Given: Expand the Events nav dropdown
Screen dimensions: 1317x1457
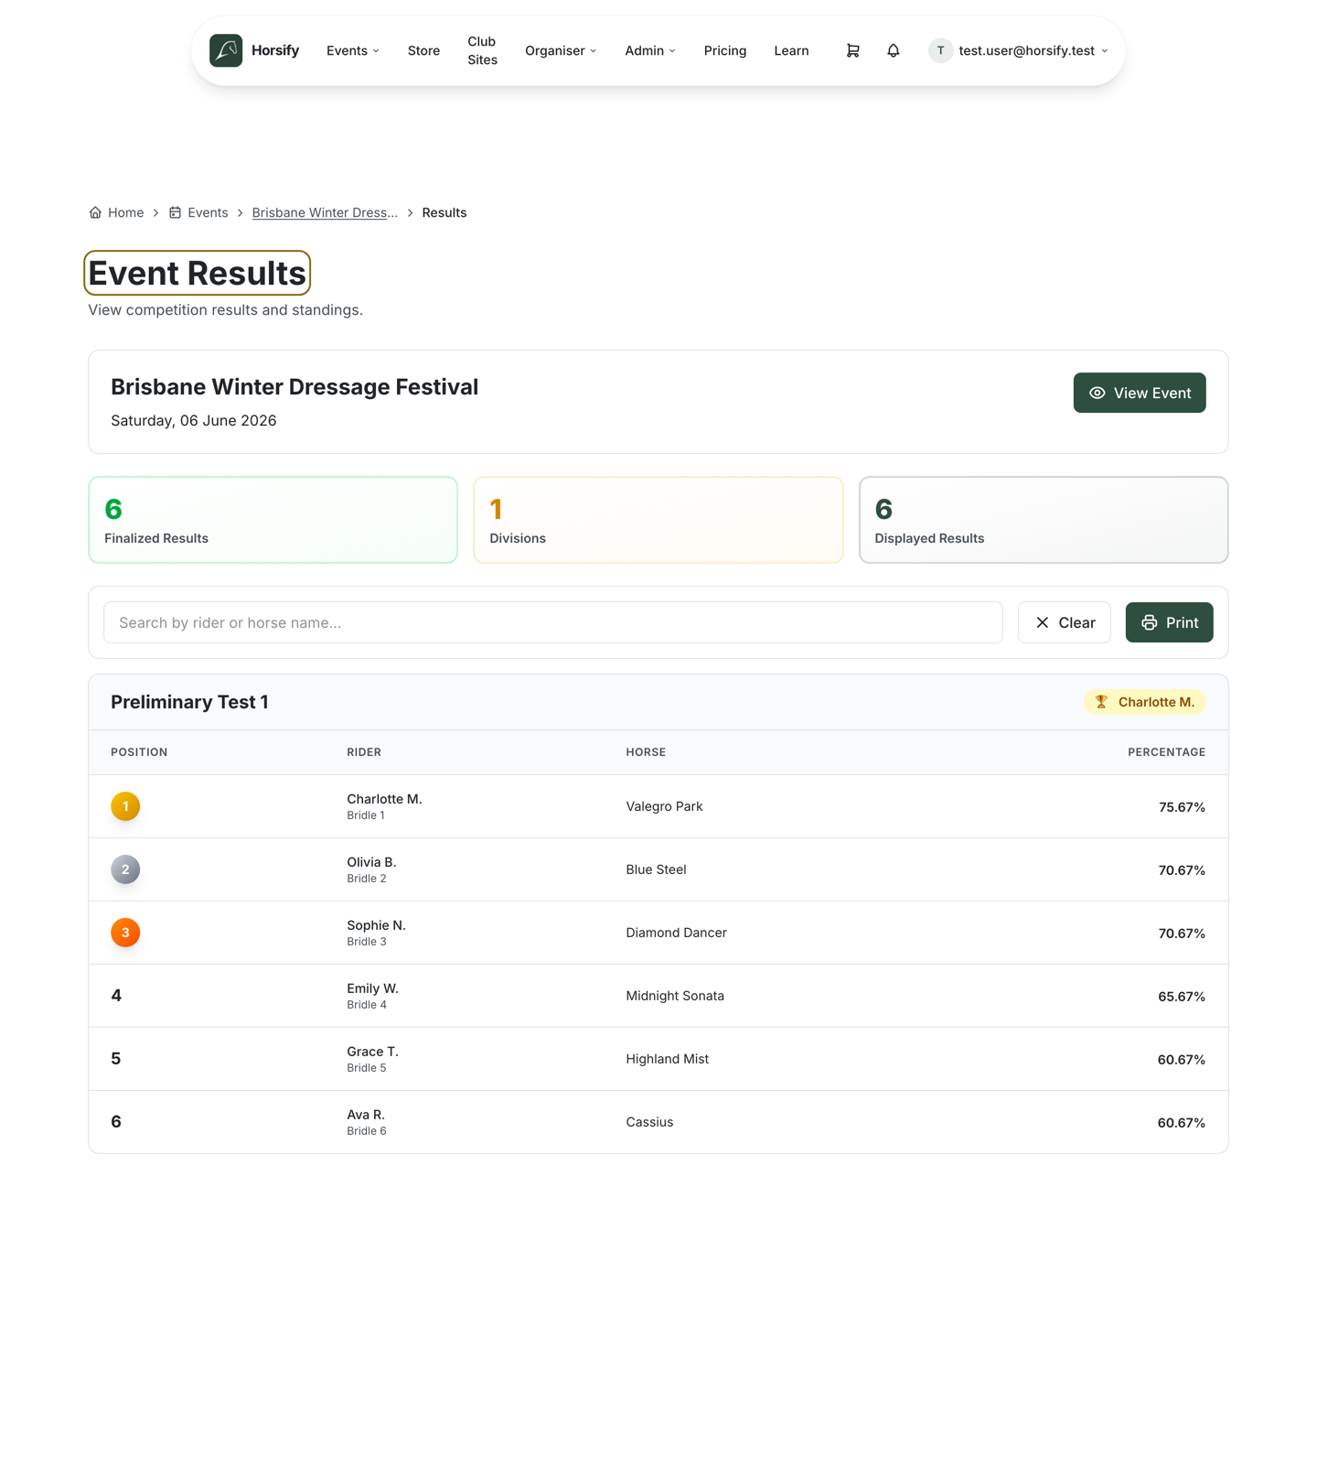Looking at the screenshot, I should pyautogui.click(x=353, y=50).
